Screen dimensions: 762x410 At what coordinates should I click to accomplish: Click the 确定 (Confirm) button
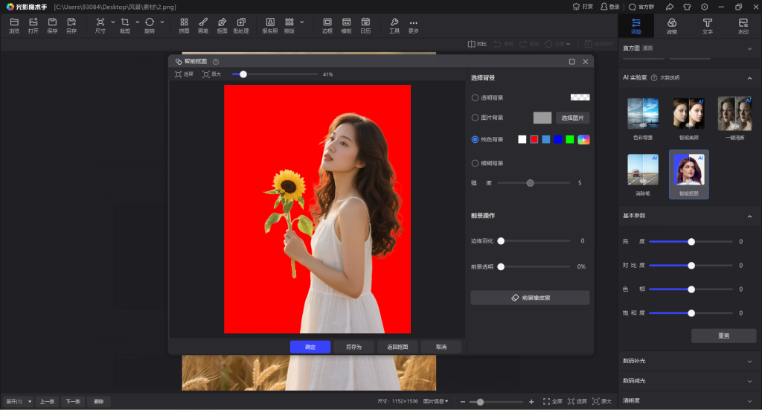pyautogui.click(x=310, y=347)
